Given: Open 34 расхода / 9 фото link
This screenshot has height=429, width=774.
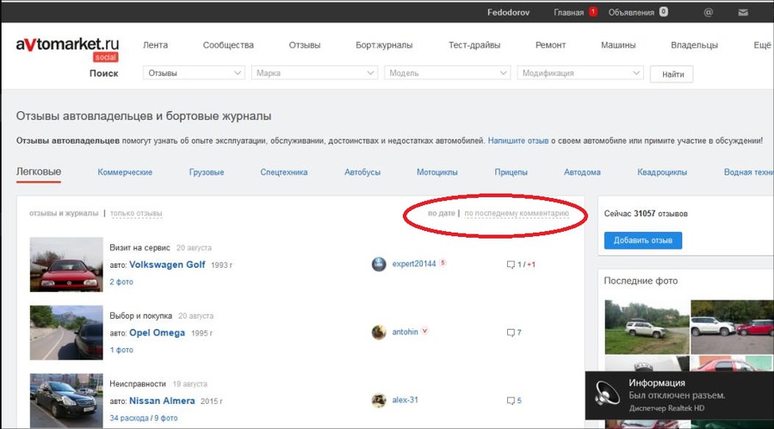Looking at the screenshot, I should pyautogui.click(x=143, y=418).
